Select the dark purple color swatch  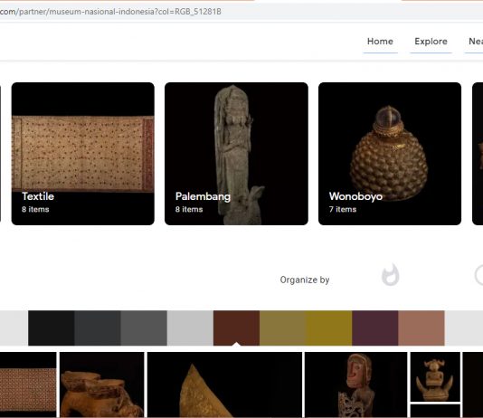tap(375, 328)
